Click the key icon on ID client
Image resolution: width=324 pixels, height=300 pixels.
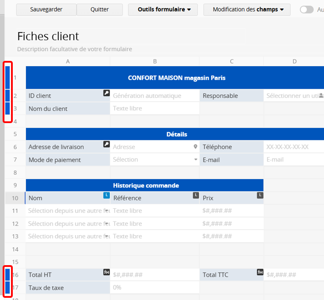[x=106, y=93]
